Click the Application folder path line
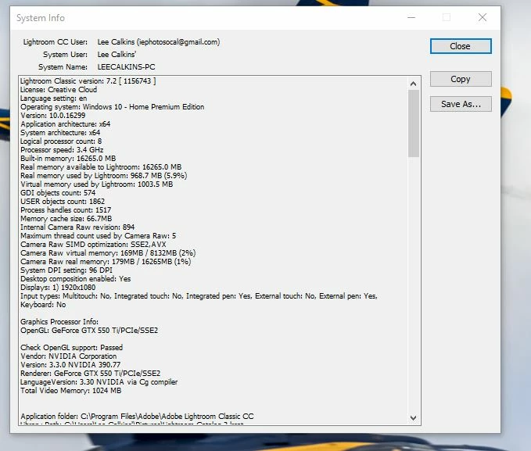The image size is (531, 451). 137,416
